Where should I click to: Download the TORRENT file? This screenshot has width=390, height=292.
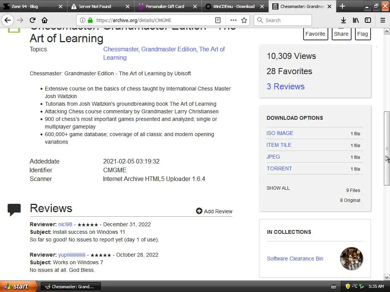pyautogui.click(x=279, y=168)
